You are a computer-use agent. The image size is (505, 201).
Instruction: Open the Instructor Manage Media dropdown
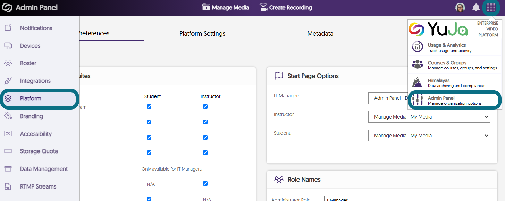pyautogui.click(x=429, y=117)
